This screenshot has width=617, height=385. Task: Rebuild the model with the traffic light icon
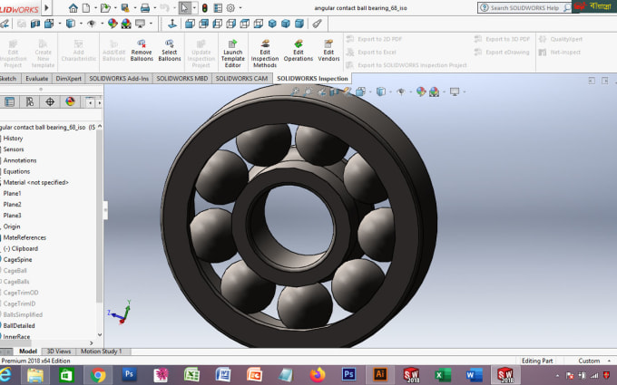click(205, 8)
